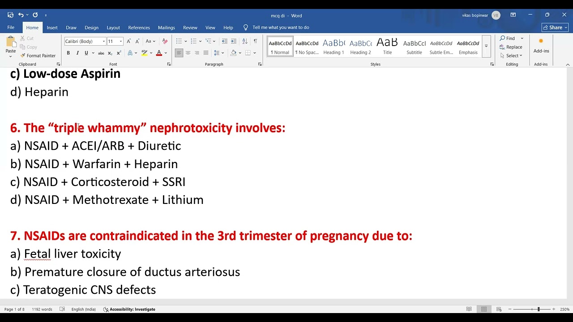This screenshot has height=322, width=573.
Task: Undo the last action
Action: 21,15
